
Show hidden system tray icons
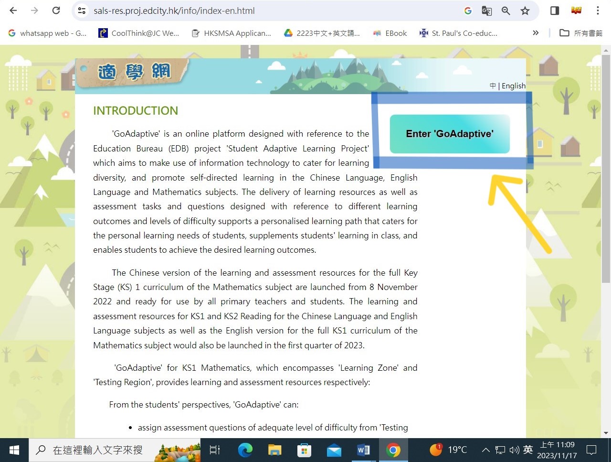[485, 450]
